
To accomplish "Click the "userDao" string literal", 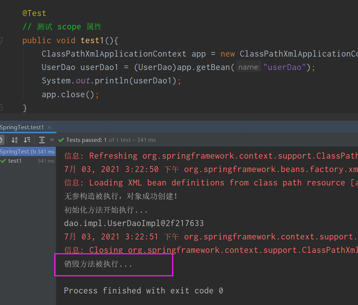I will coord(284,67).
